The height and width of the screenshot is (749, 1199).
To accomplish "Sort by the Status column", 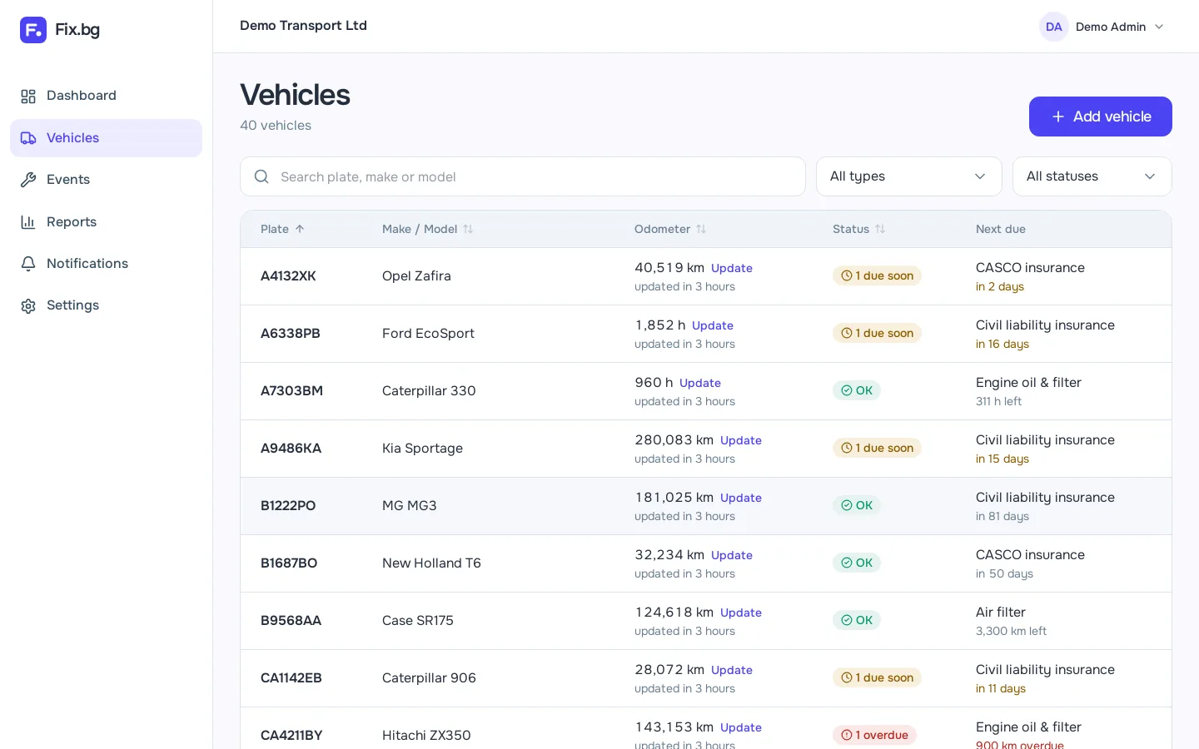I will coord(859,229).
